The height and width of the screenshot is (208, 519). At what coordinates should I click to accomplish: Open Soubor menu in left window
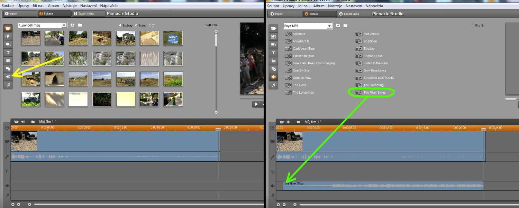point(8,6)
